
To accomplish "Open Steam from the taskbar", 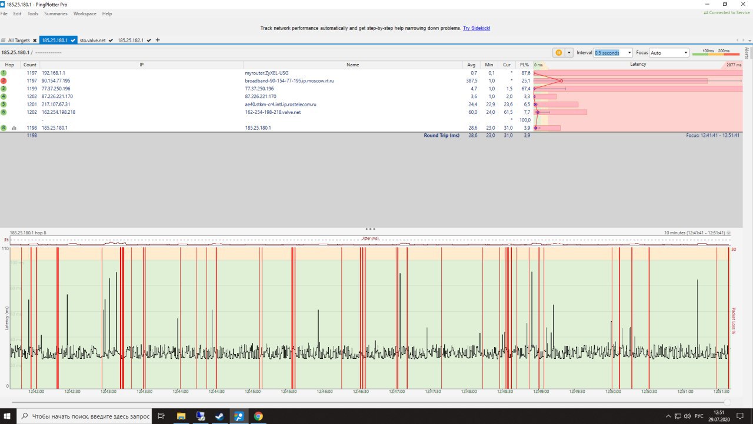I will click(219, 416).
